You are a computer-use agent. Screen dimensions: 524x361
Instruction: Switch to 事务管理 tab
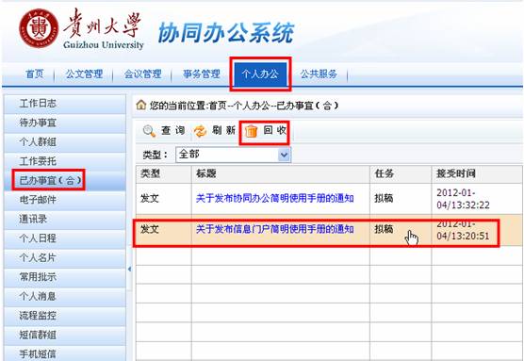click(202, 74)
